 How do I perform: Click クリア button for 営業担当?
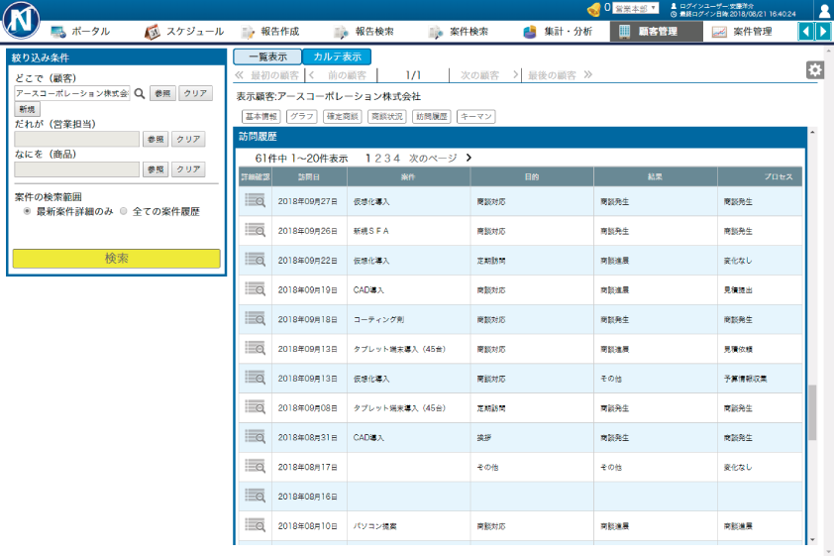188,140
